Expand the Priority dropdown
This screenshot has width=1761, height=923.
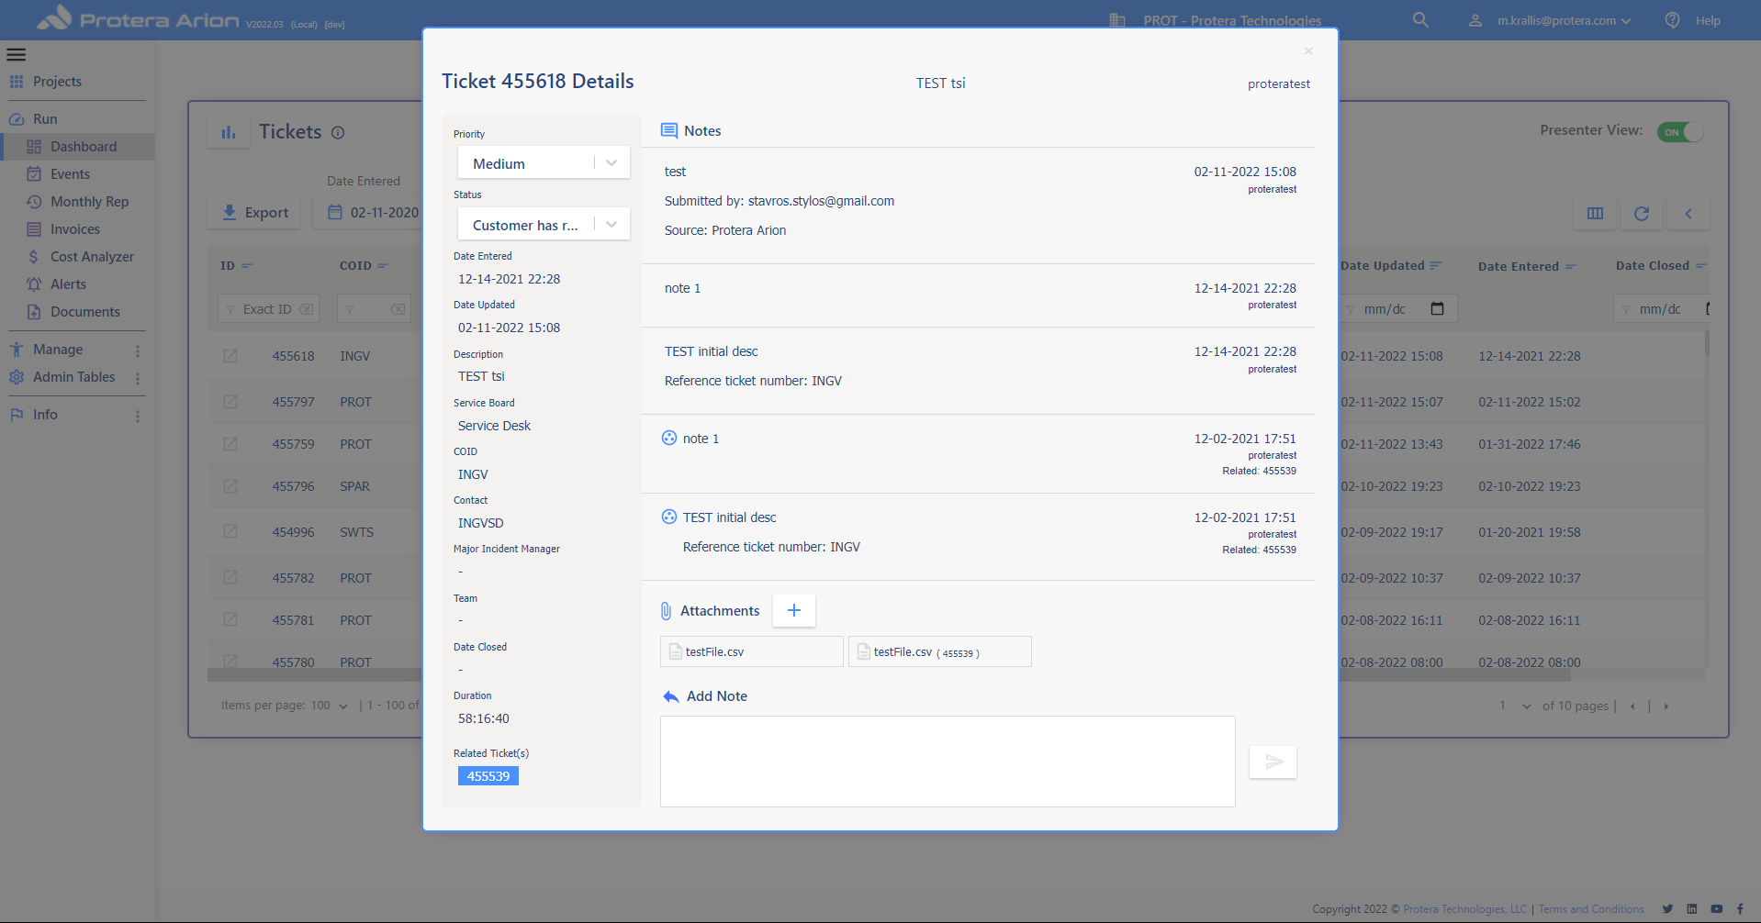click(x=611, y=163)
